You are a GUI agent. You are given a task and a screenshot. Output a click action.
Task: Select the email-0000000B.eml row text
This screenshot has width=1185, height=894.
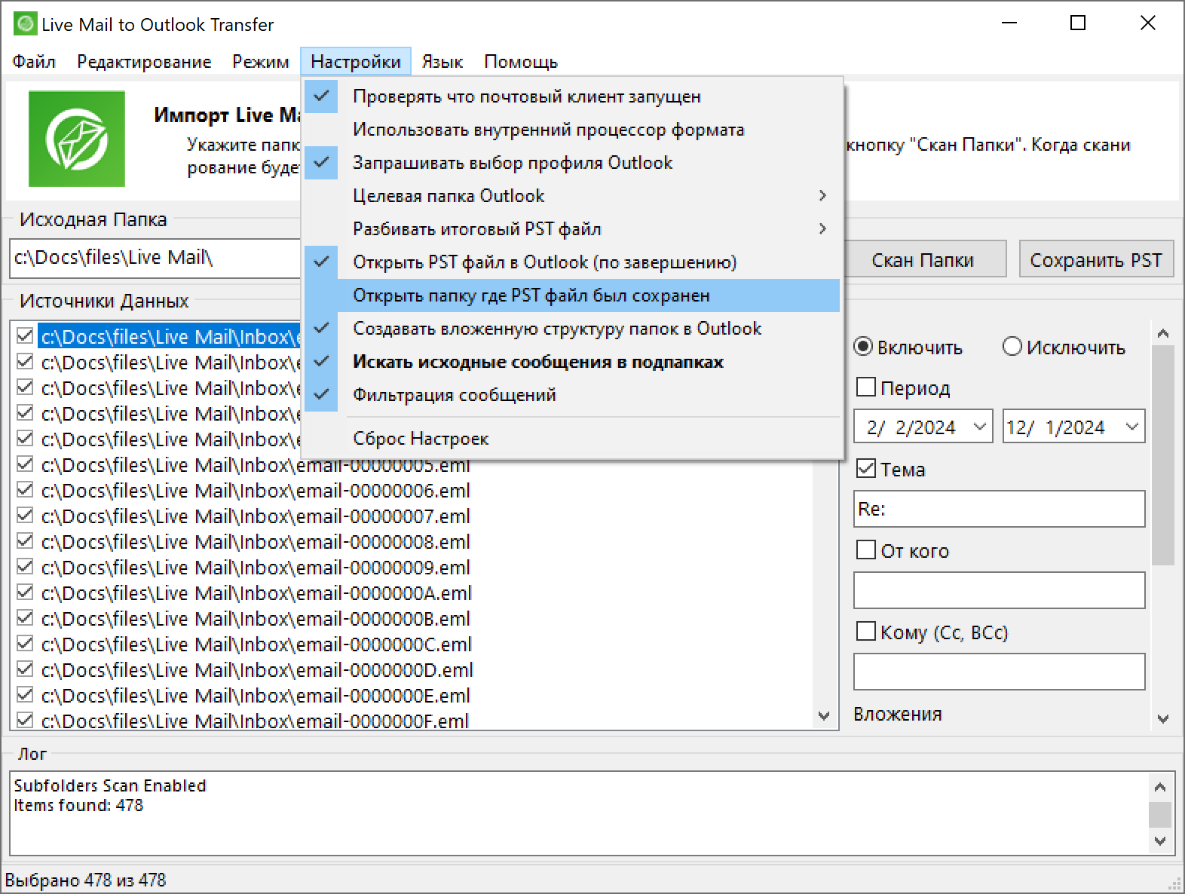256,619
